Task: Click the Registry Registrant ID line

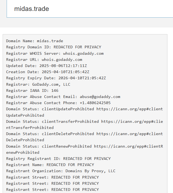Action: (58, 159)
